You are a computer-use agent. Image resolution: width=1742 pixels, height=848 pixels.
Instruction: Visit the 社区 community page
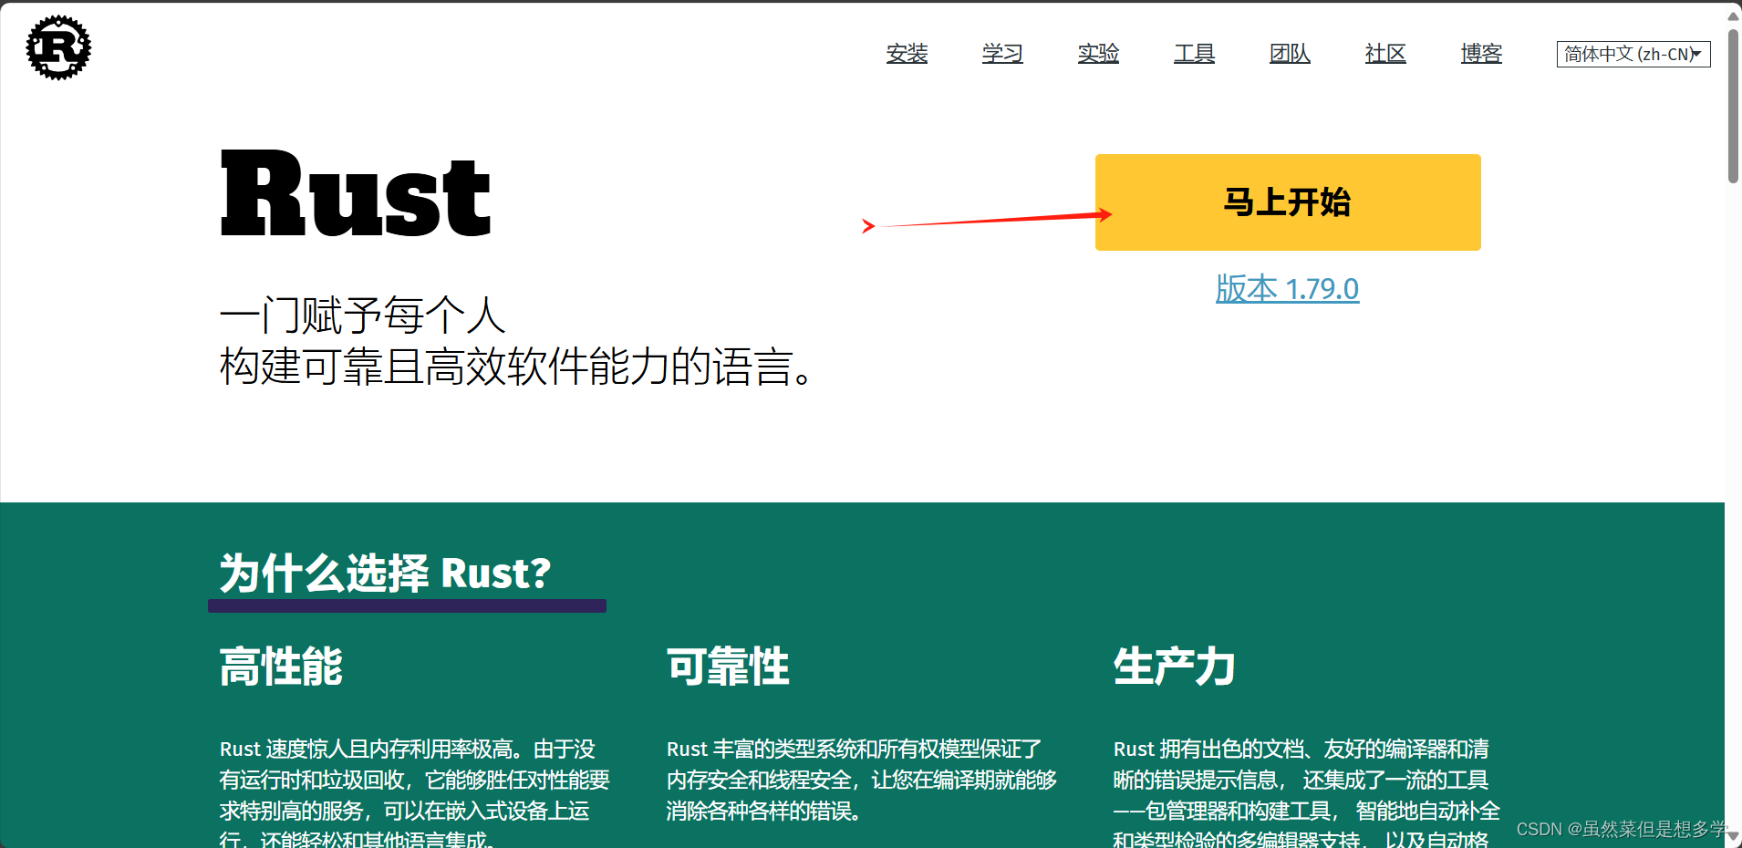[x=1384, y=54]
